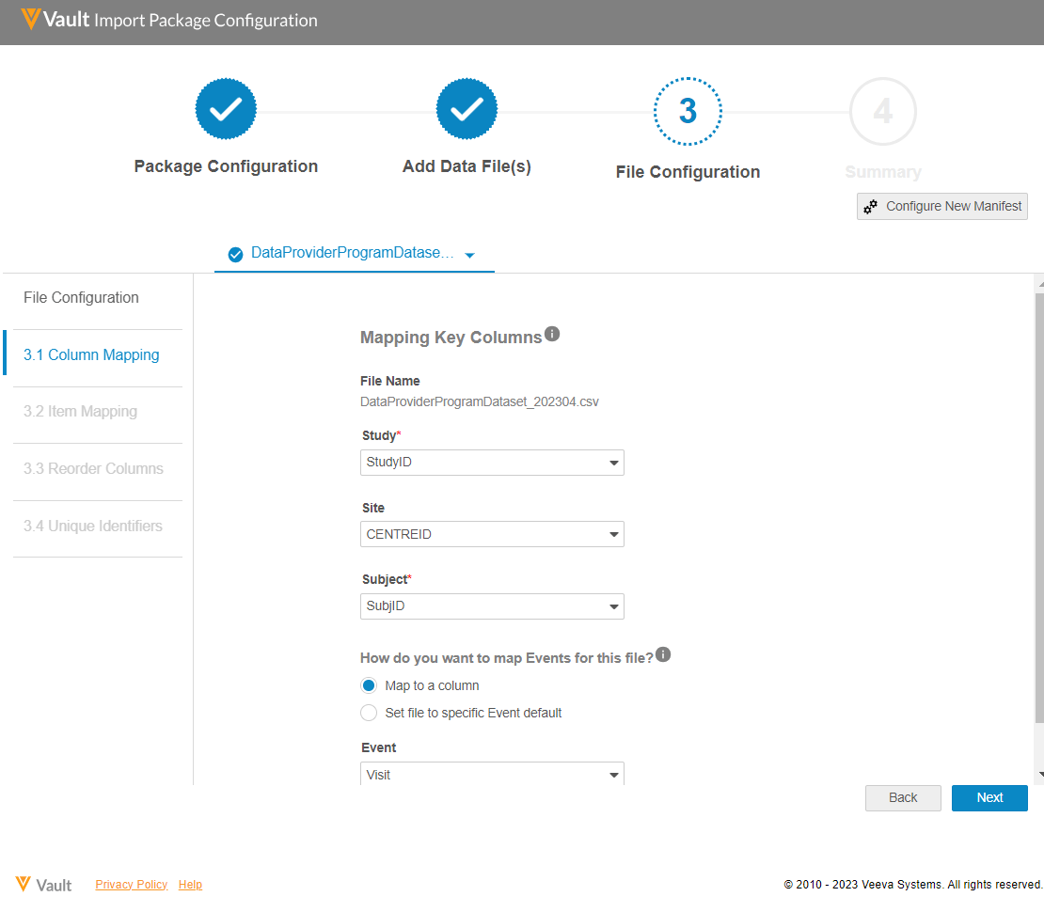Click the Configure New Manifest button
Image resolution: width=1044 pixels, height=912 pixels.
(942, 206)
